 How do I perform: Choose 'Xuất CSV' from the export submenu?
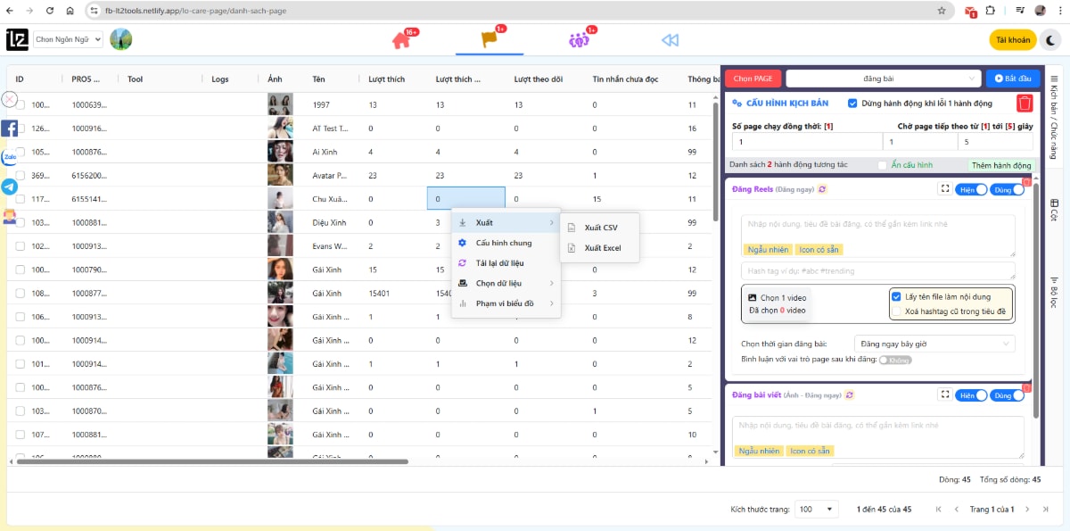[600, 228]
